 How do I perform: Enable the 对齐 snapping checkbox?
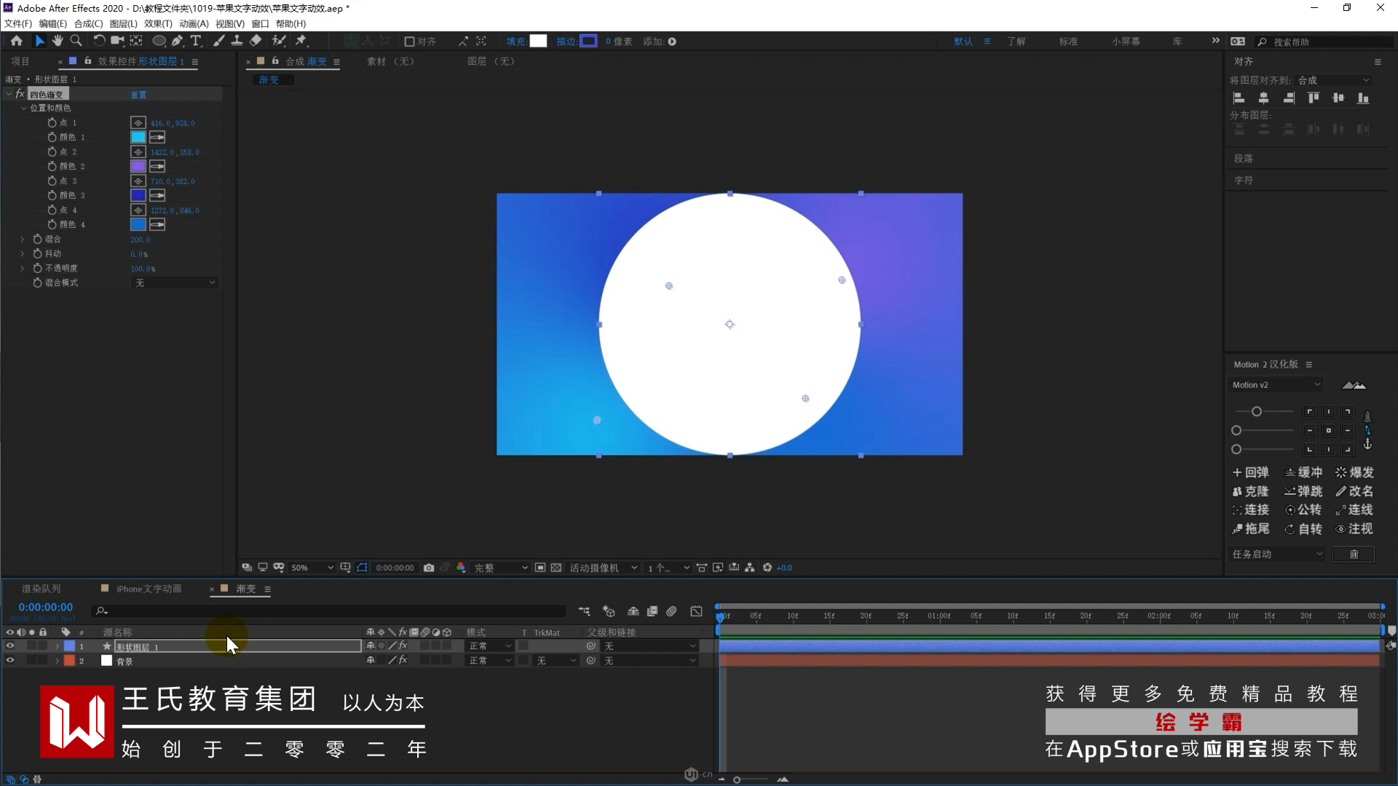coord(409,41)
